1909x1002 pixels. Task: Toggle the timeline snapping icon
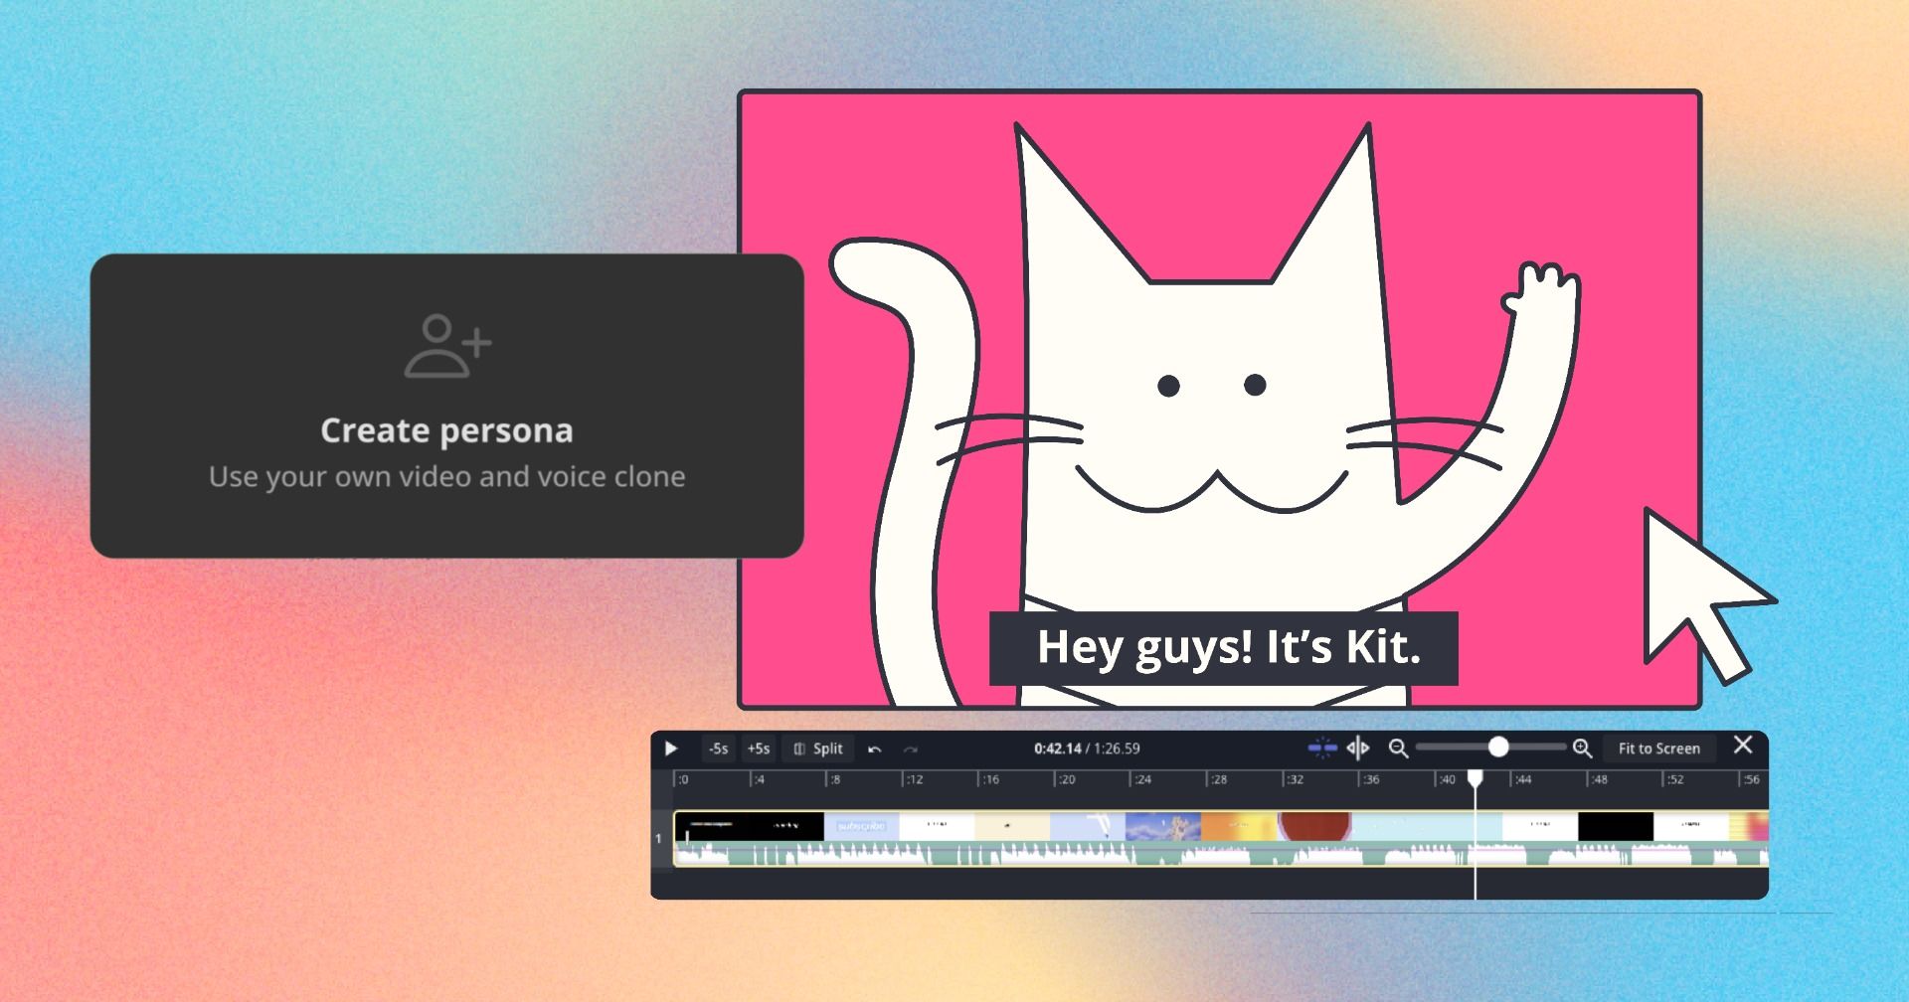pyautogui.click(x=1321, y=748)
